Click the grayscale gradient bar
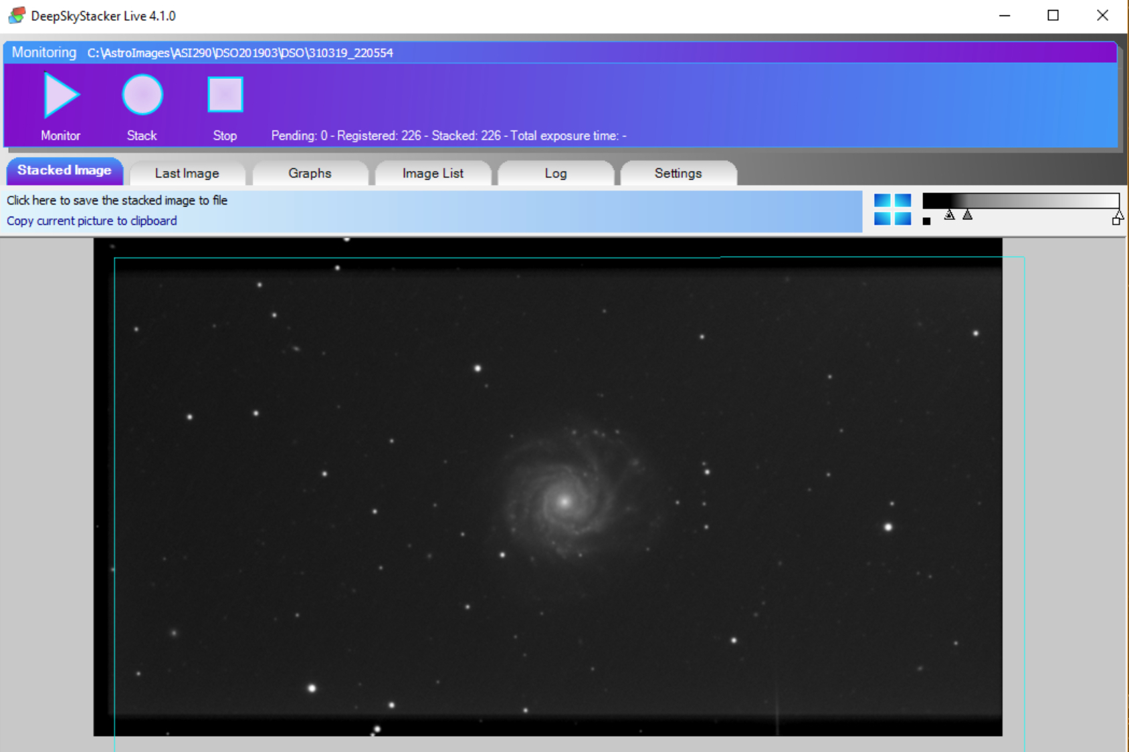This screenshot has width=1129, height=752. click(x=1020, y=201)
